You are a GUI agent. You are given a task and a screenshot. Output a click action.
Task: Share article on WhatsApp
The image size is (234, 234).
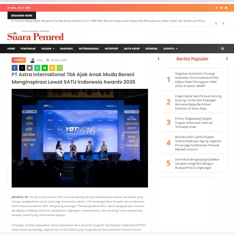click(37, 68)
